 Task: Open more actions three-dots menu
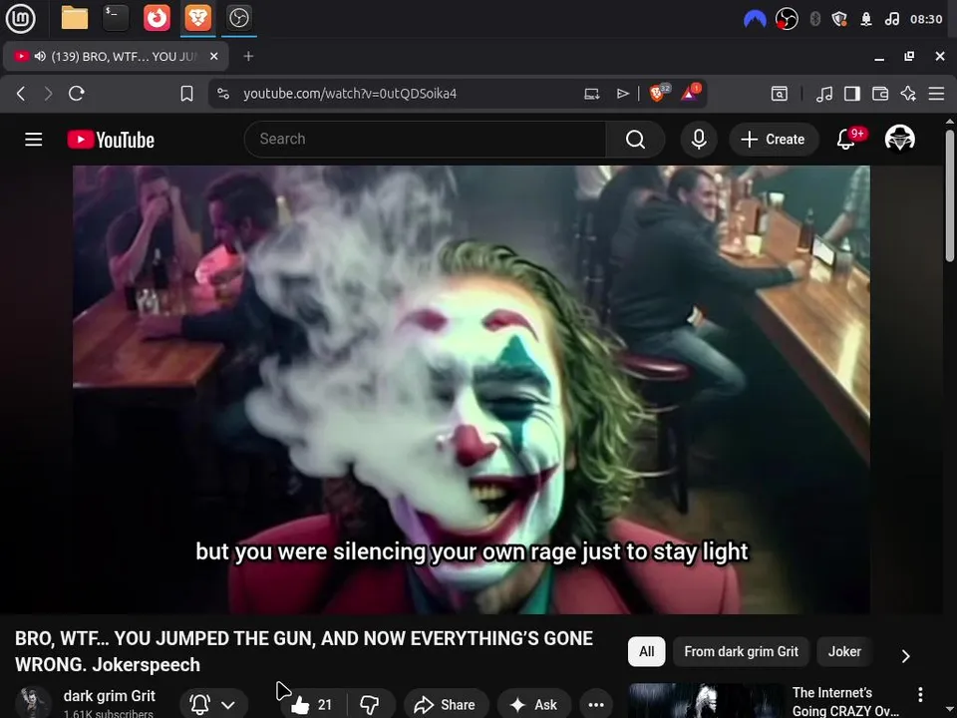(x=596, y=705)
